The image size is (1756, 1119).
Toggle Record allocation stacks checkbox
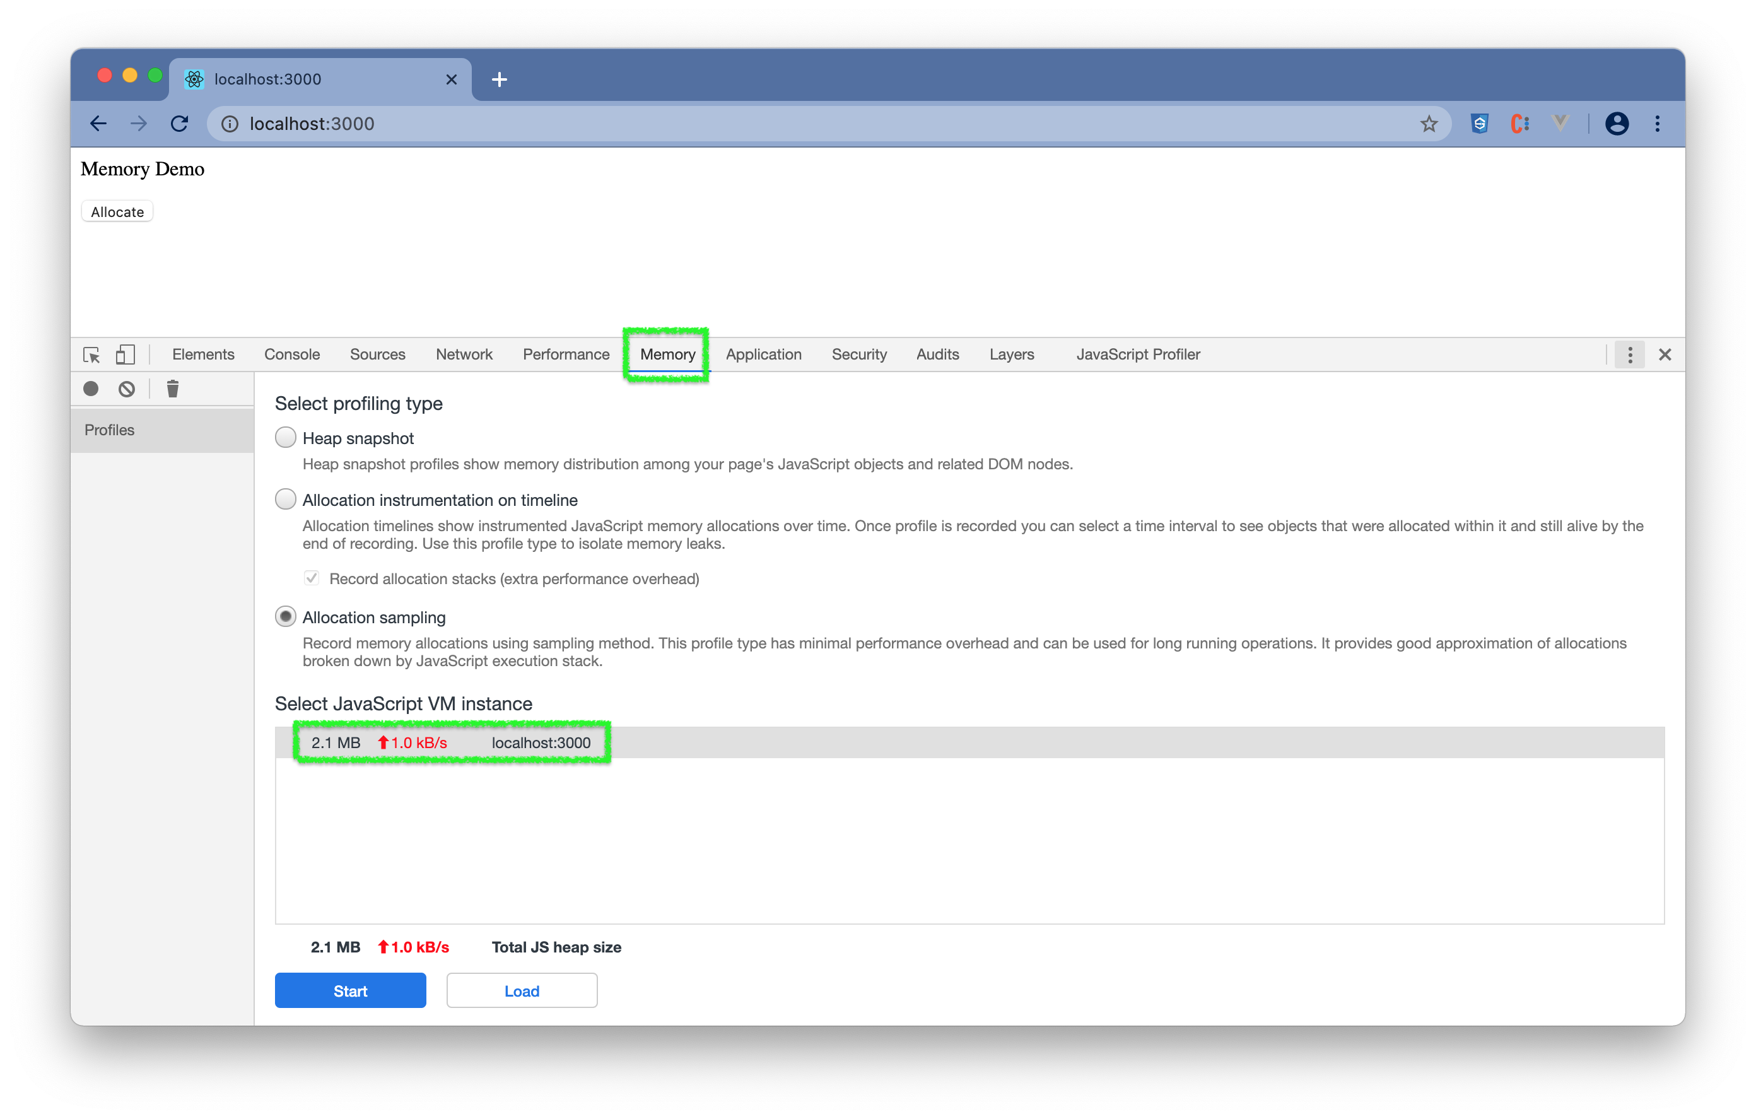312,578
